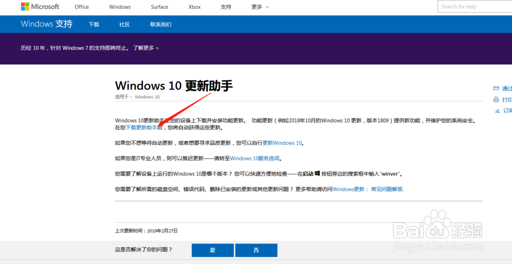Answer 是 to the feedback question
512x264 pixels.
pos(212,250)
